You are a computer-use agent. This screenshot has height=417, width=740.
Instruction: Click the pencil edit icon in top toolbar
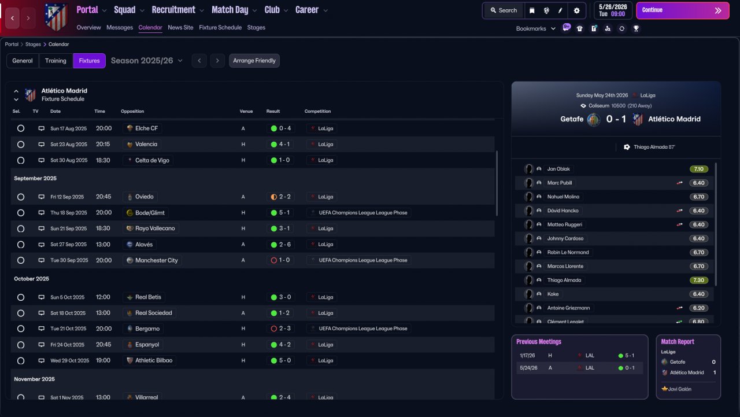coord(560,10)
